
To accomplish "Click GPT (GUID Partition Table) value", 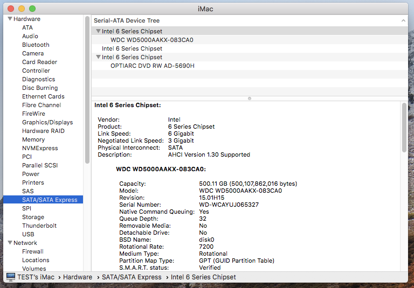I will tap(237, 261).
